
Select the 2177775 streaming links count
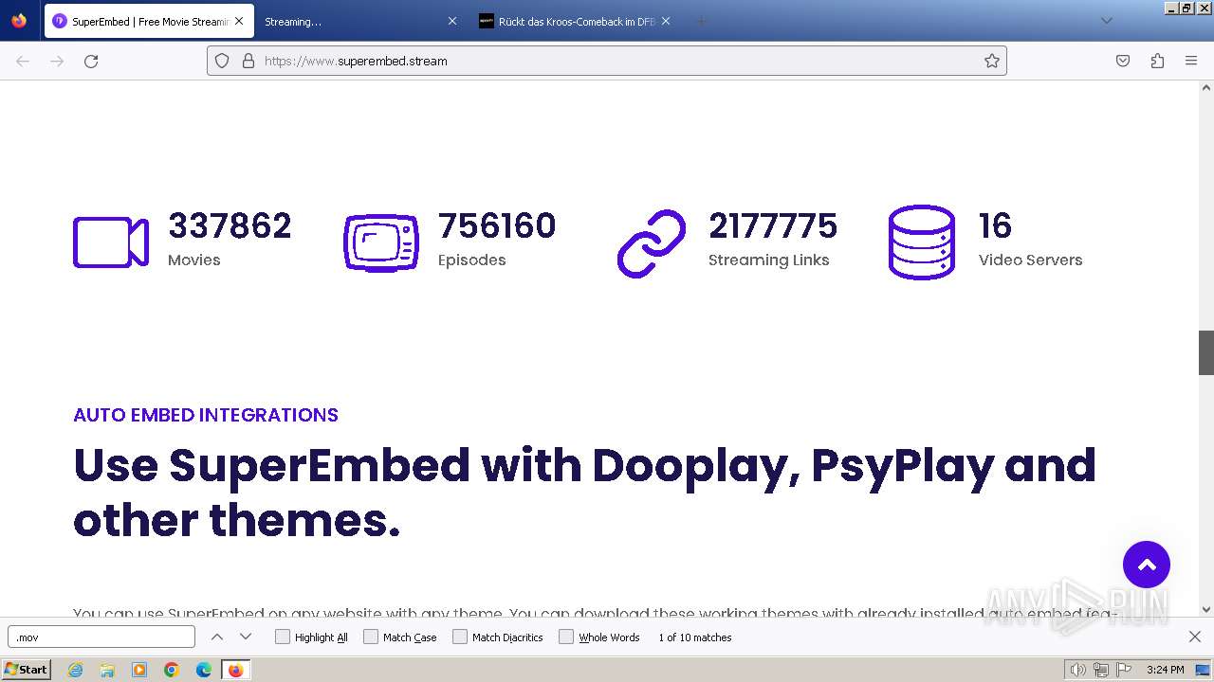coord(773,225)
